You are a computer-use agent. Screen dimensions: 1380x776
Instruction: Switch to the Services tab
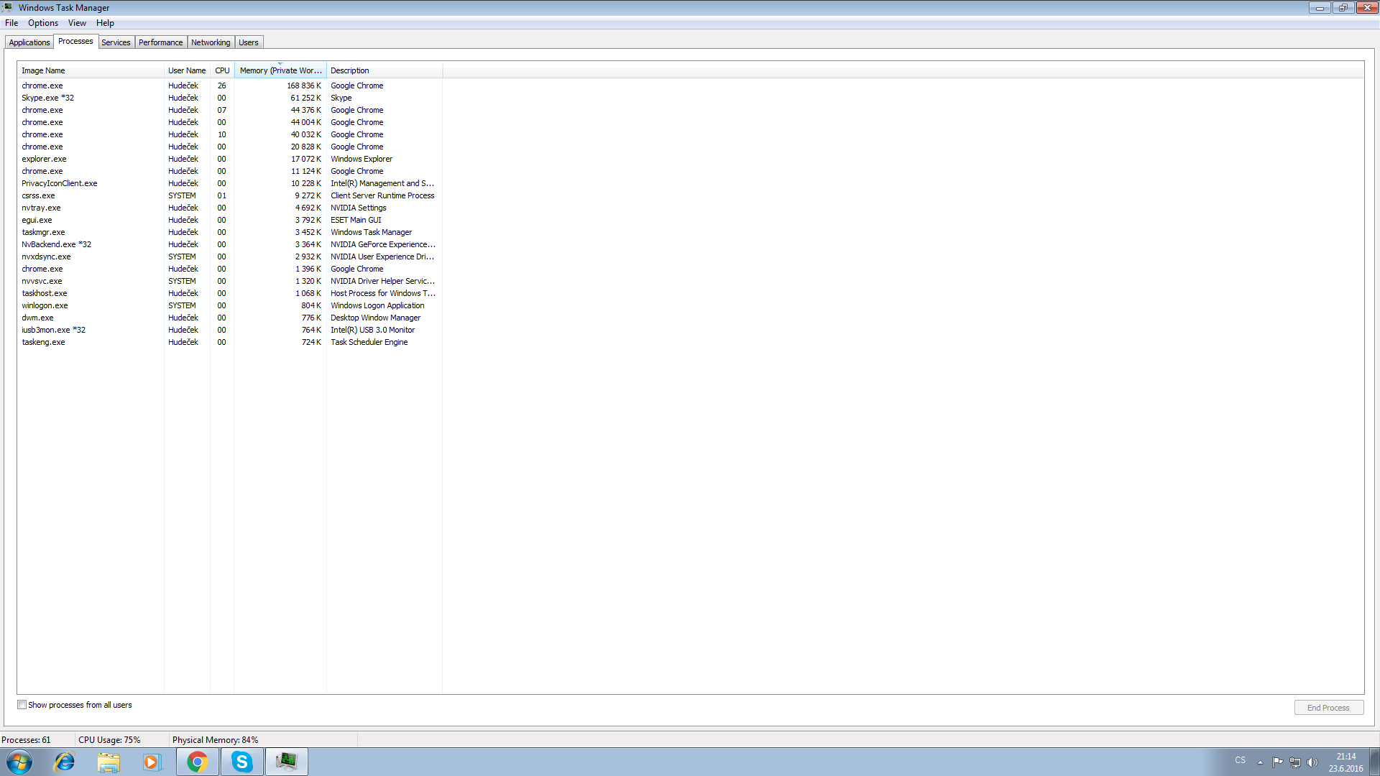(116, 42)
